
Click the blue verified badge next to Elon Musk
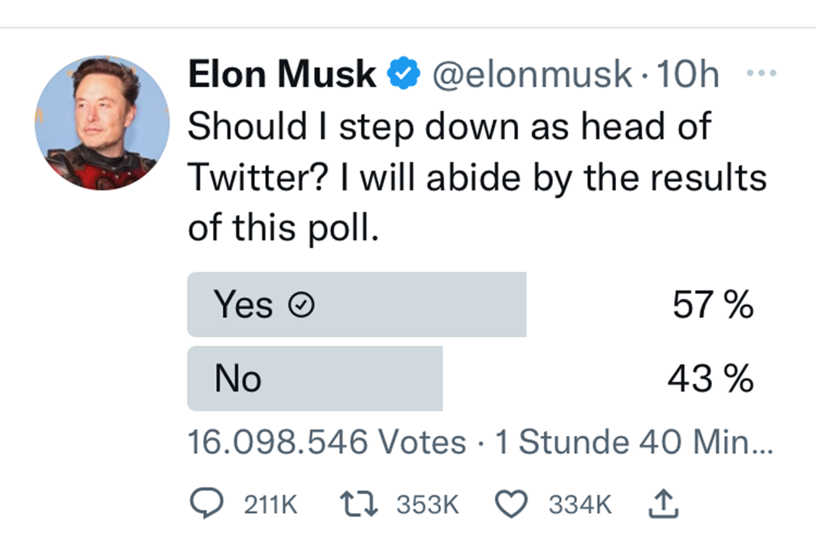coord(401,72)
